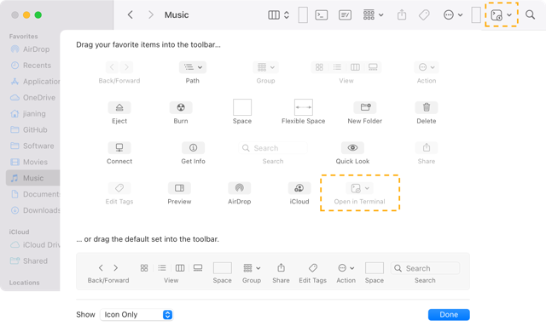
Task: Click the Preview icon in the palette
Action: click(x=179, y=188)
